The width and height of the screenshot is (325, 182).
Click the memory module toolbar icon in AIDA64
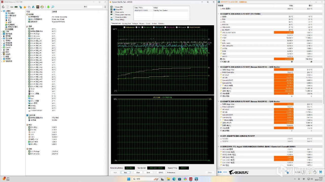[x=16, y=7]
